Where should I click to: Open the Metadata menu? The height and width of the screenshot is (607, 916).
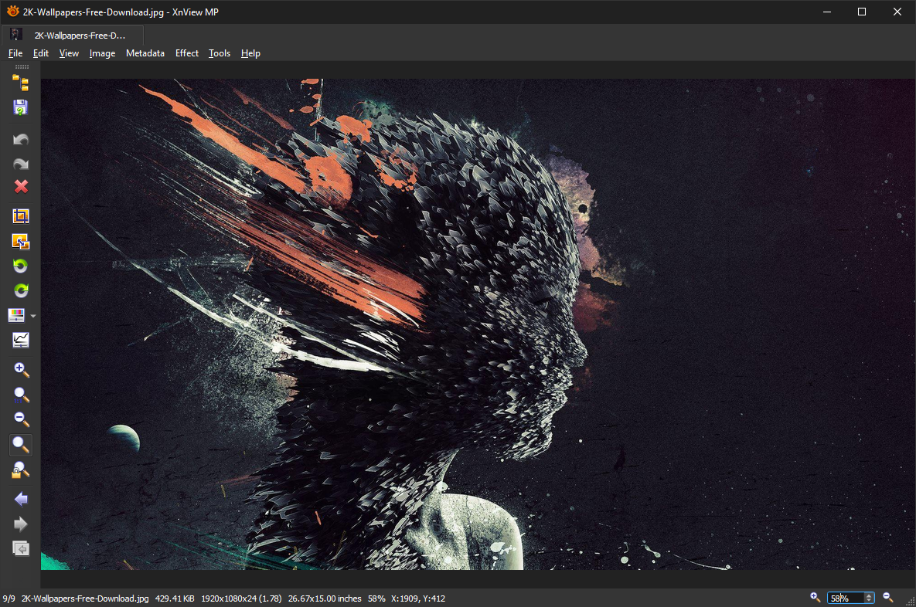[145, 53]
